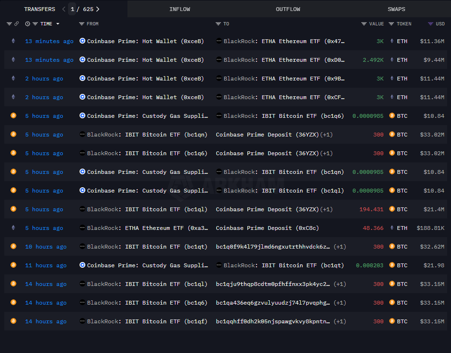
Task: Go to previous transfers page arrow
Action: (64, 9)
